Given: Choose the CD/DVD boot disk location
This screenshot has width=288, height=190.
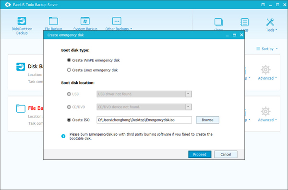Looking at the screenshot, I should (x=76, y=107).
